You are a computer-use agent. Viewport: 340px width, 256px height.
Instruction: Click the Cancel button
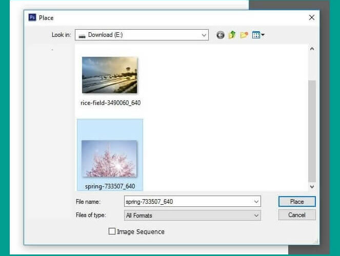click(x=297, y=215)
